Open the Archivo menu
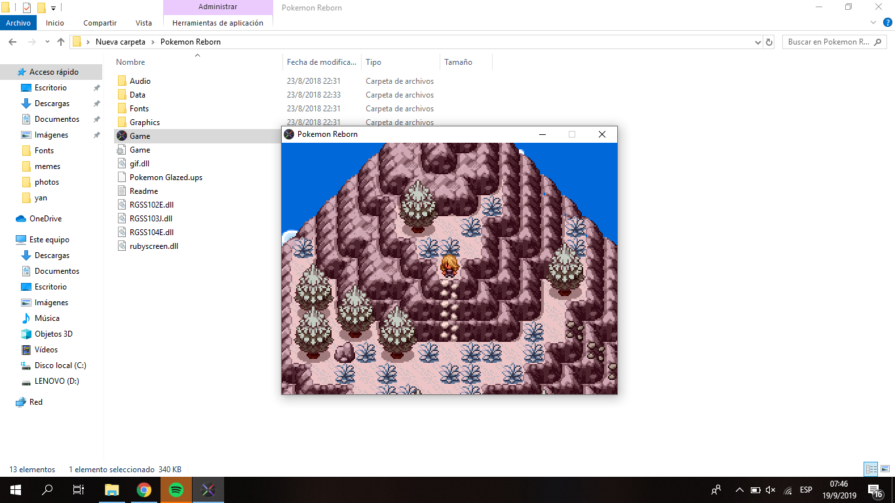Screen dimensions: 895x503 (18, 23)
